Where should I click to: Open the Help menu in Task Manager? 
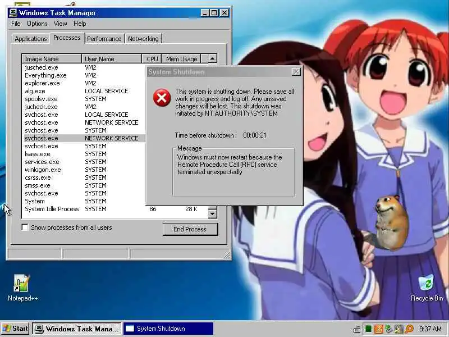click(x=80, y=24)
